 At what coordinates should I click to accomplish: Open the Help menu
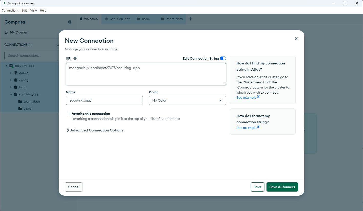pyautogui.click(x=43, y=10)
